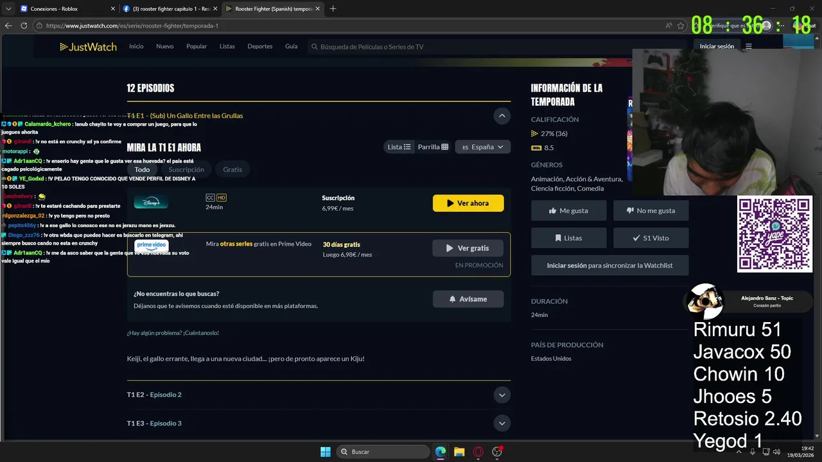Click Me gusta thumbs up

(568, 210)
